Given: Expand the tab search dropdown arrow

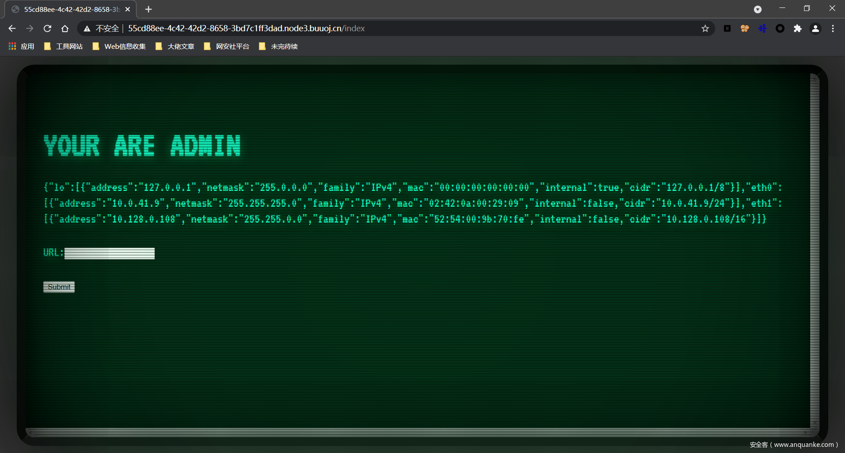Looking at the screenshot, I should point(757,9).
